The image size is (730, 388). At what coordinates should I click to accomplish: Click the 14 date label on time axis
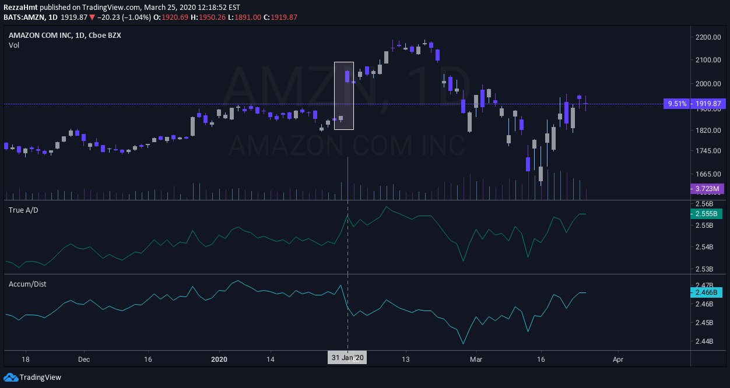coord(270,359)
